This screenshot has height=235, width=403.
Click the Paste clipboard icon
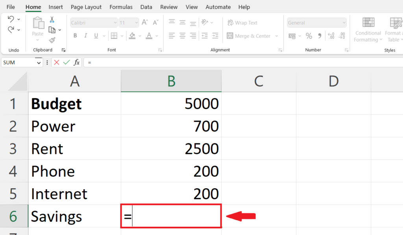(x=38, y=23)
